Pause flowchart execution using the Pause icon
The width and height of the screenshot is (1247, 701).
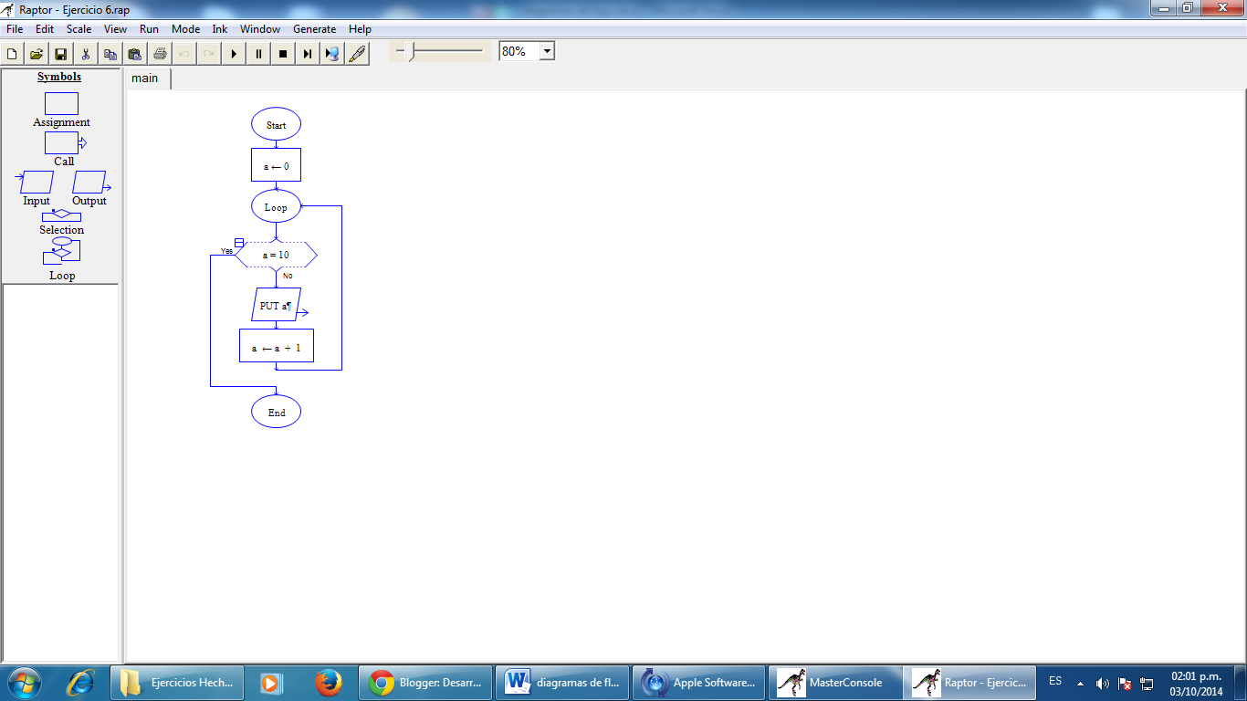(258, 53)
